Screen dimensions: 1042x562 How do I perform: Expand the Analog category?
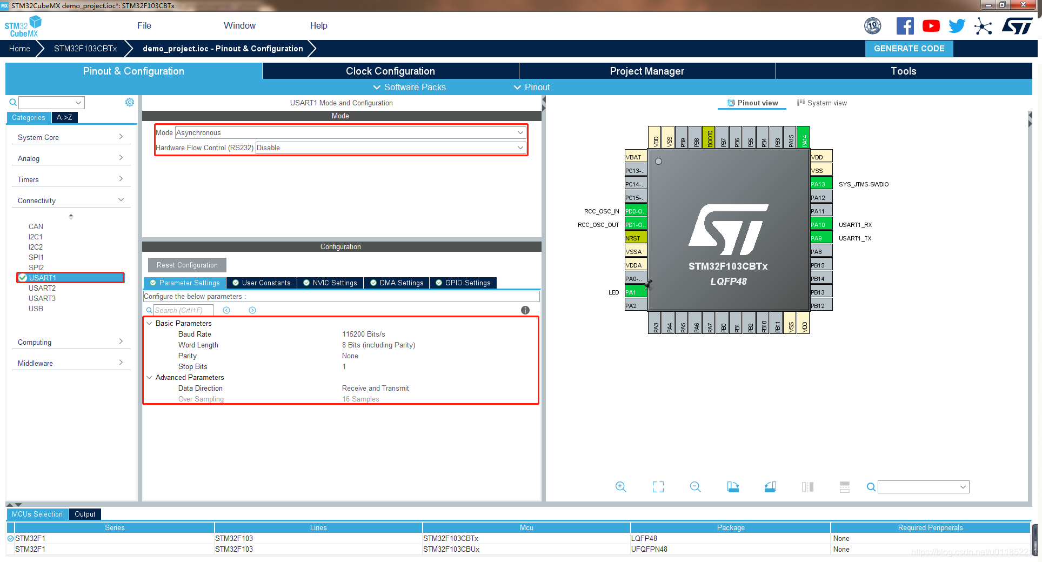click(70, 158)
